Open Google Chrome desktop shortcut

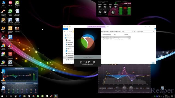pos(3,47)
